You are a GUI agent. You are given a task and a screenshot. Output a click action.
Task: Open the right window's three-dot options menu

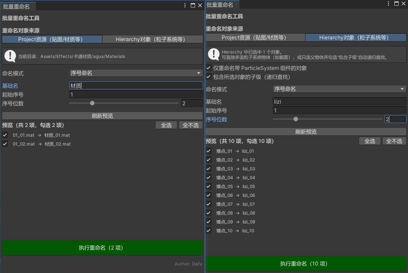(388, 4)
